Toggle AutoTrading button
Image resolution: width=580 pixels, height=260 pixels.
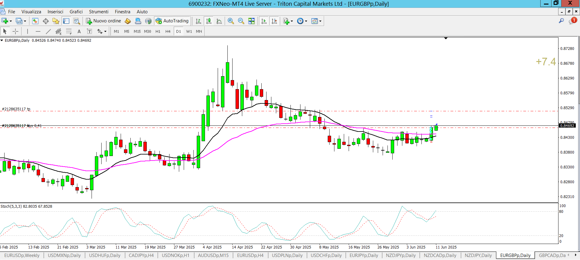pos(172,21)
